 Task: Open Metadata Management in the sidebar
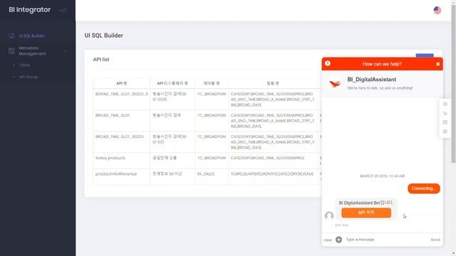click(32, 50)
